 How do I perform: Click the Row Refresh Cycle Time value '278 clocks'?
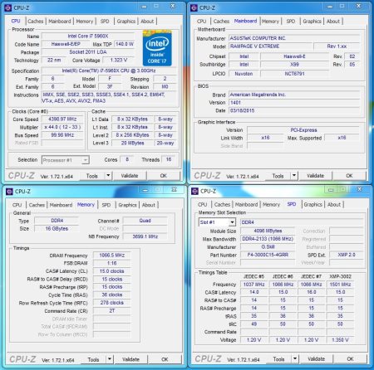tap(112, 303)
